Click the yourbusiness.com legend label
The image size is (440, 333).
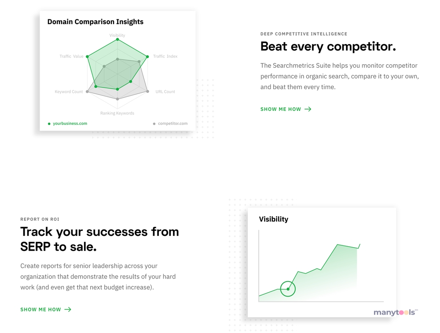pos(70,124)
